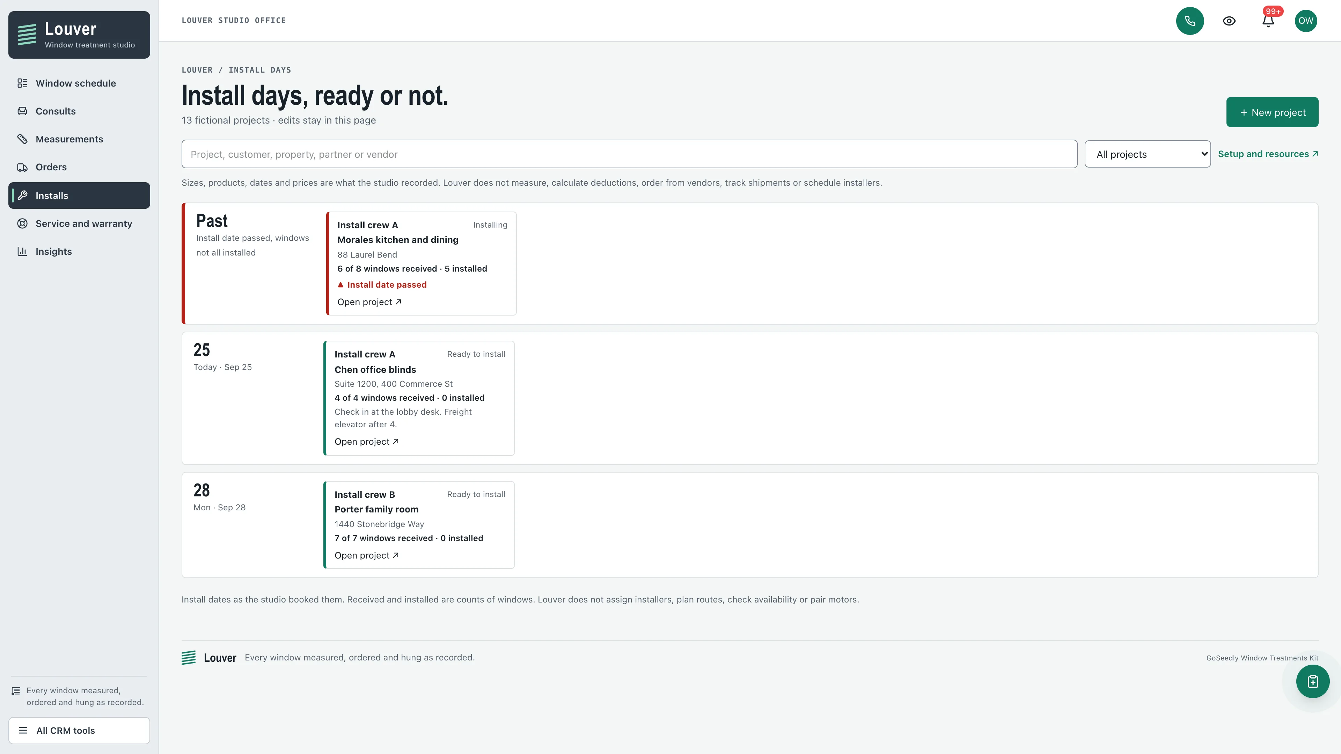Select Service and warranty menu item
Screen dimensions: 1341x754
(x=84, y=223)
